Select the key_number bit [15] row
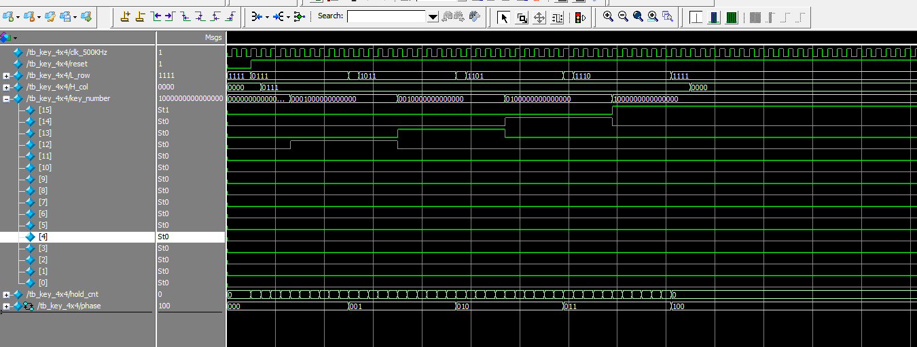The image size is (917, 347). (x=45, y=110)
